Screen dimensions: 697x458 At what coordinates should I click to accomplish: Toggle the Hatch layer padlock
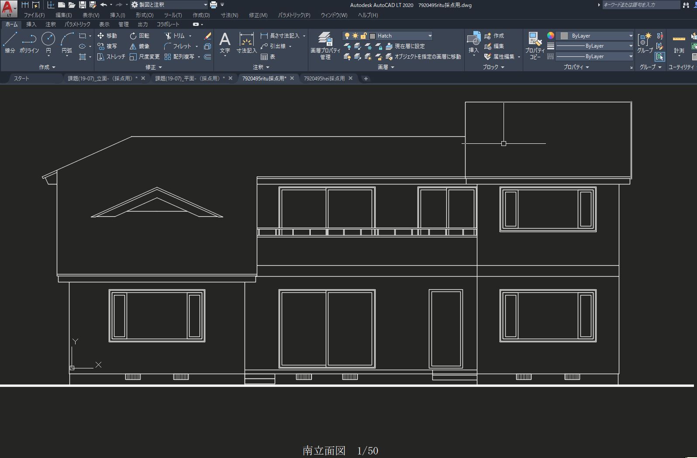click(x=363, y=36)
